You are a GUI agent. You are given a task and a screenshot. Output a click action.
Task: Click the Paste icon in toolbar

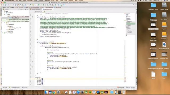tap(18, 5)
